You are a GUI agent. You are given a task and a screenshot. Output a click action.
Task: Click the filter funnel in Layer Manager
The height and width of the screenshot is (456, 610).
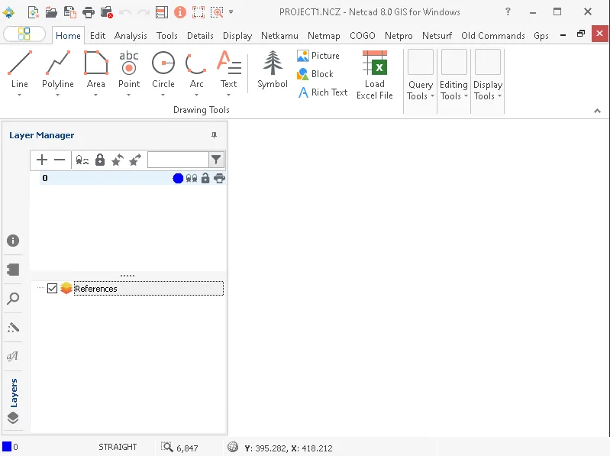point(216,160)
